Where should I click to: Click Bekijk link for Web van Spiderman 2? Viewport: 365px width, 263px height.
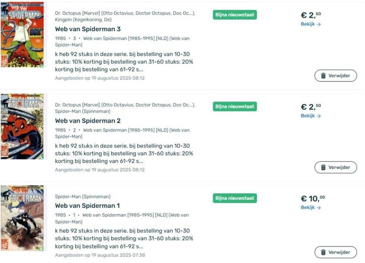[311, 116]
